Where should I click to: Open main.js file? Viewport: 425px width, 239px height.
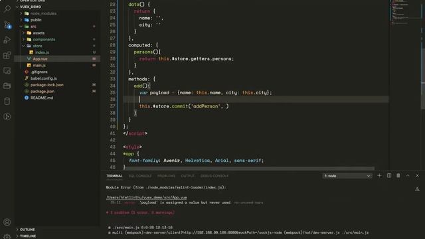[39, 65]
